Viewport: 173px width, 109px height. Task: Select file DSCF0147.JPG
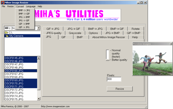21,64
